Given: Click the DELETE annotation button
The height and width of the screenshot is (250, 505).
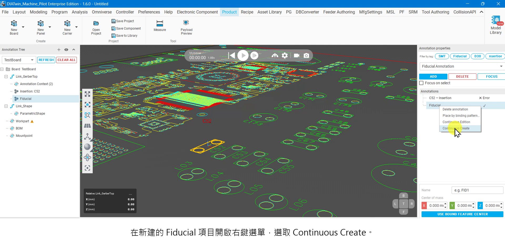Looking at the screenshot, I should click(x=462, y=77).
